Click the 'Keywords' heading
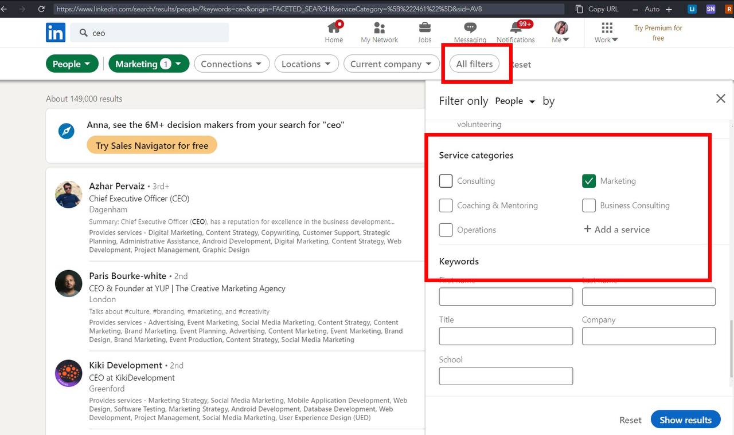Viewport: 734px width, 435px height. 459,261
